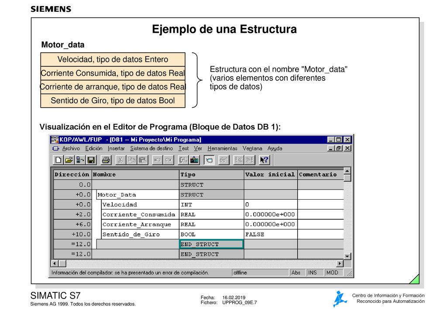Screen dimensions: 447x309
Task: Click the Dirección column header
Action: pyautogui.click(x=72, y=174)
